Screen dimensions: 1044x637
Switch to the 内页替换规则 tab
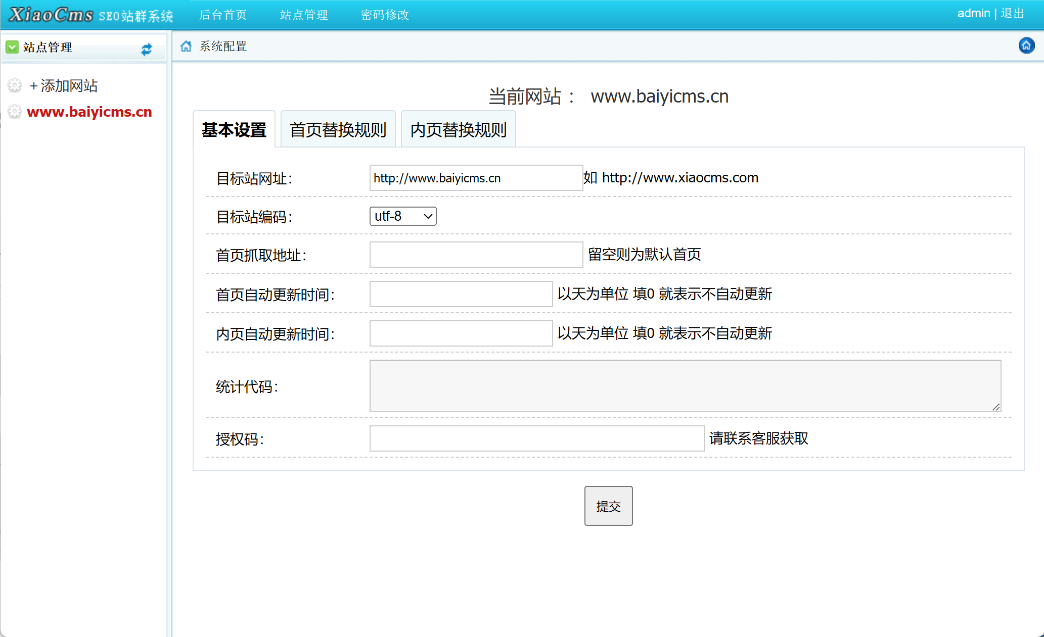point(459,129)
